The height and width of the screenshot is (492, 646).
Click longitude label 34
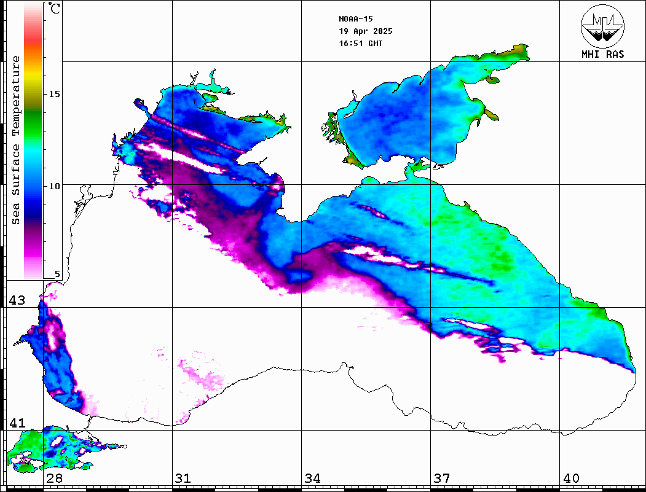(x=312, y=478)
